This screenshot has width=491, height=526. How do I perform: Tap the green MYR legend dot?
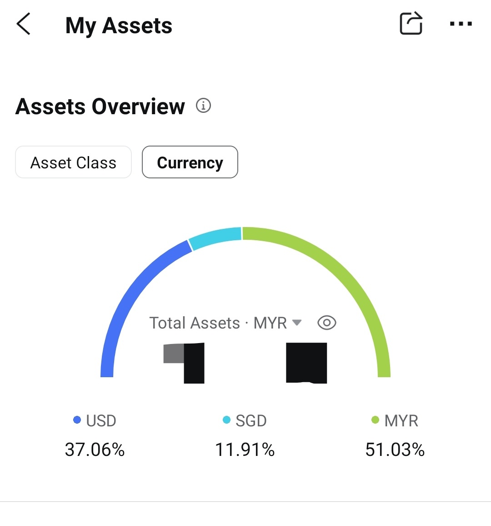[375, 420]
